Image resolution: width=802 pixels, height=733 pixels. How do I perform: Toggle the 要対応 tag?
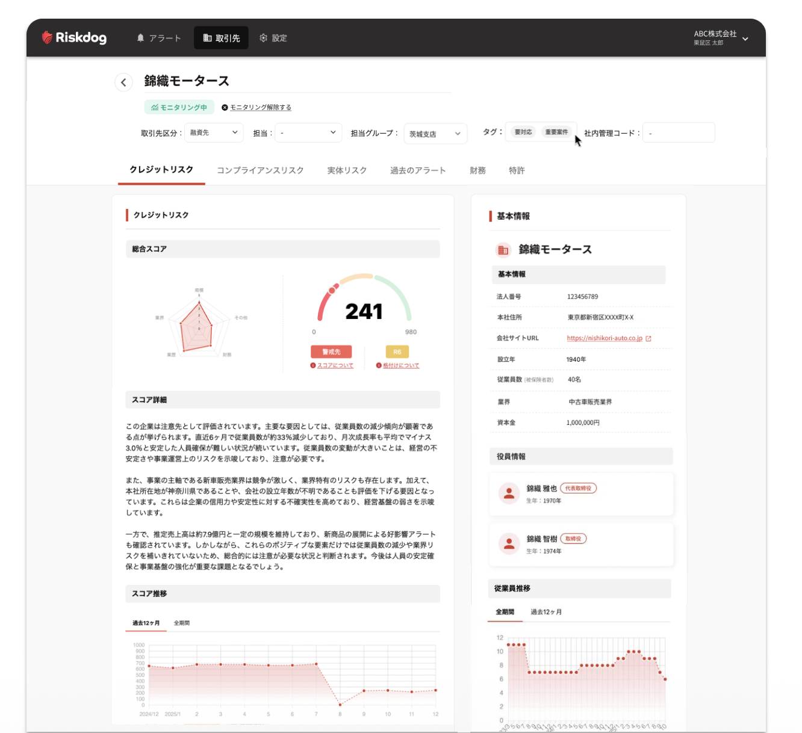coord(523,132)
